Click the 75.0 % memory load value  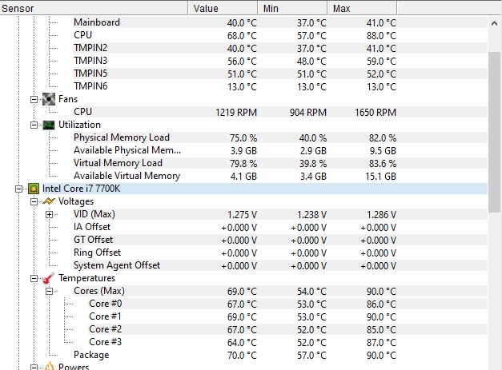click(x=243, y=138)
